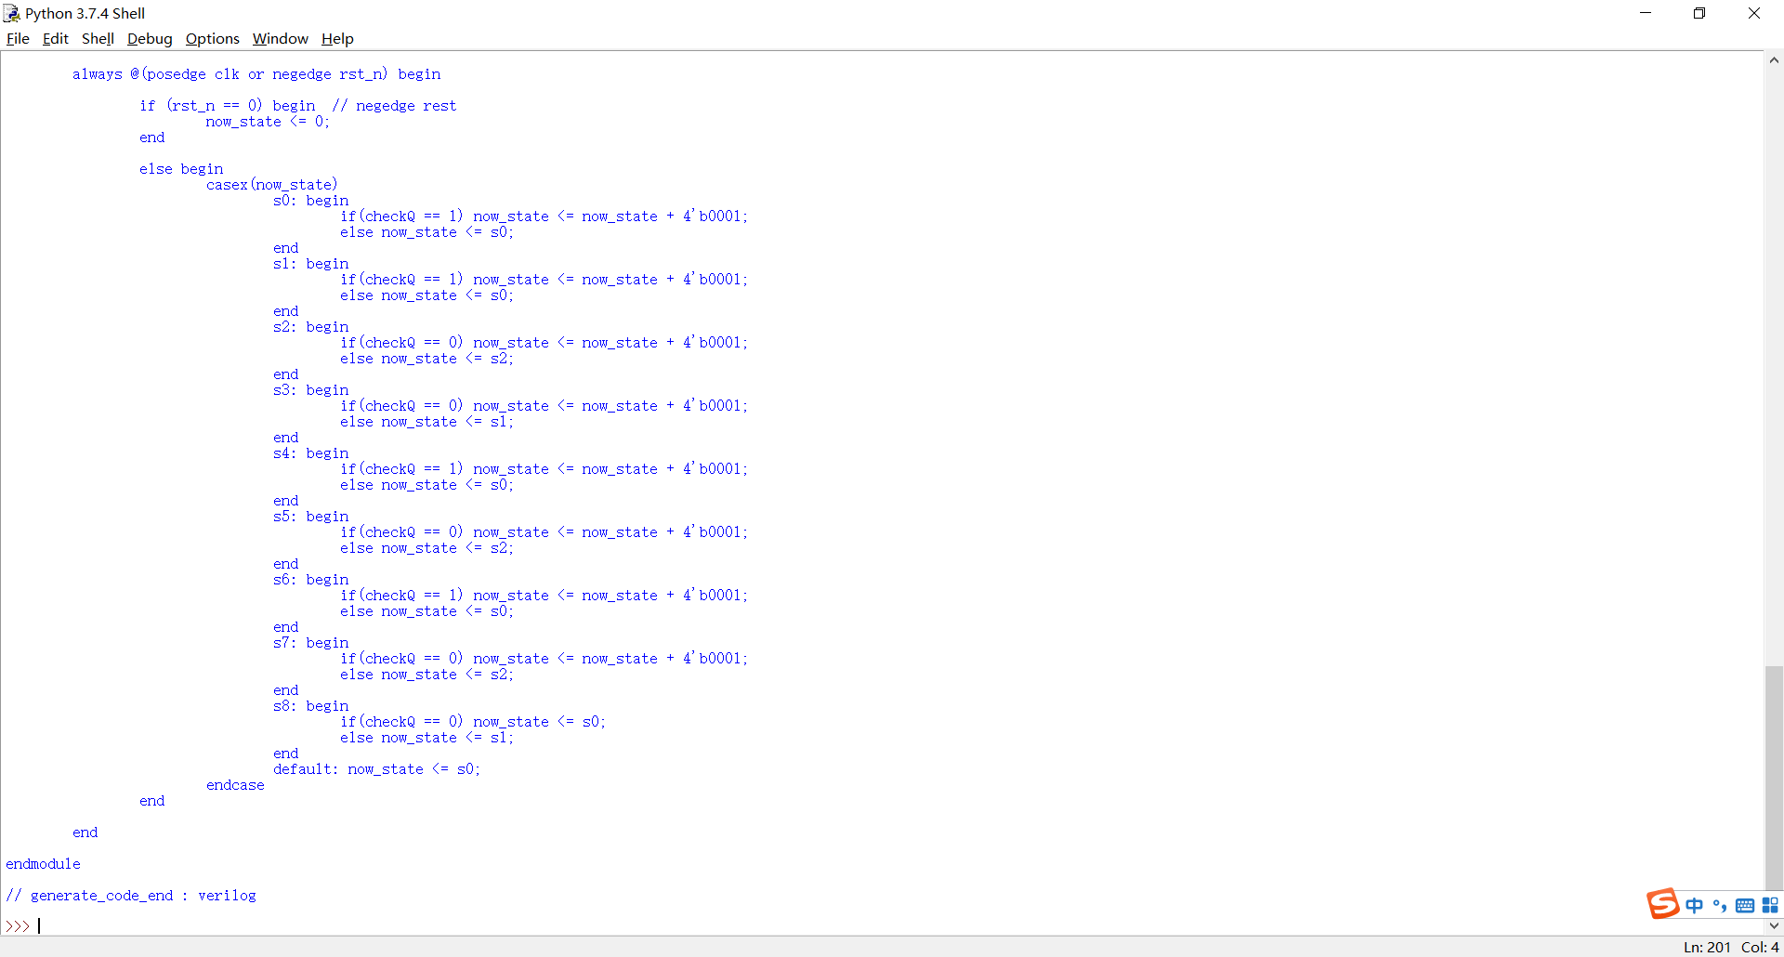Image resolution: width=1784 pixels, height=957 pixels.
Task: Click "if(checkQ == 0) now_state <= s0;" line
Action: click(x=473, y=722)
